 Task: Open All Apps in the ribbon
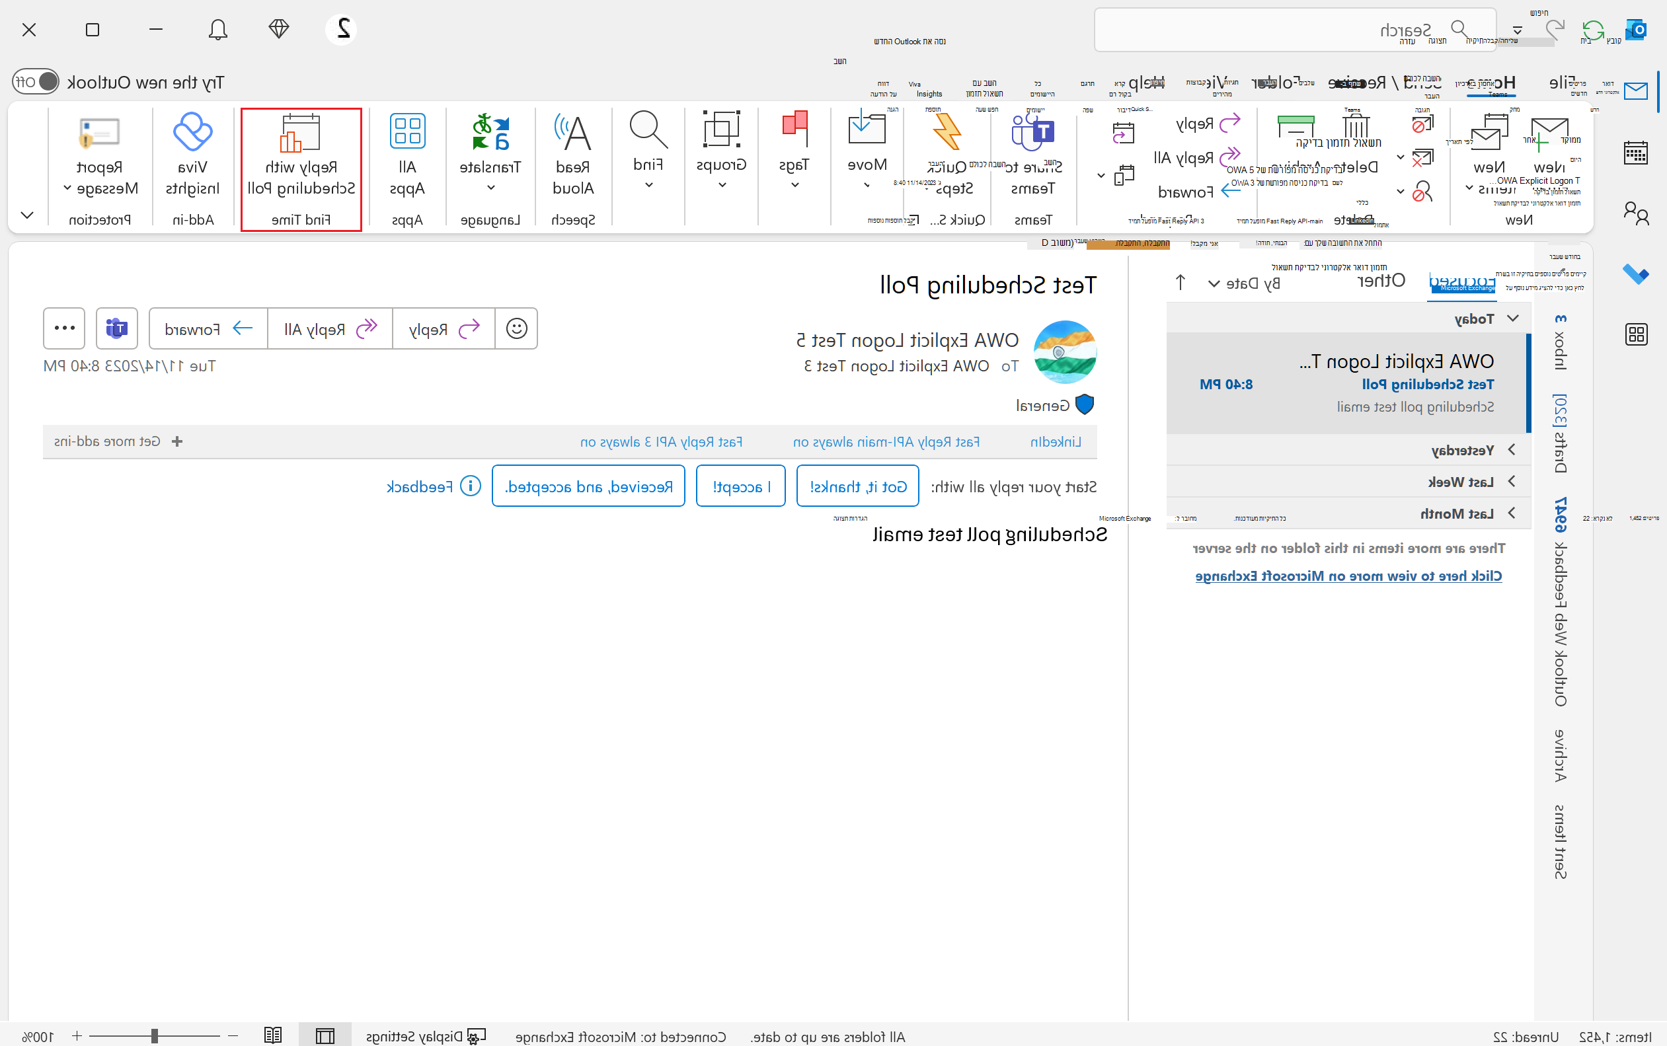[407, 153]
